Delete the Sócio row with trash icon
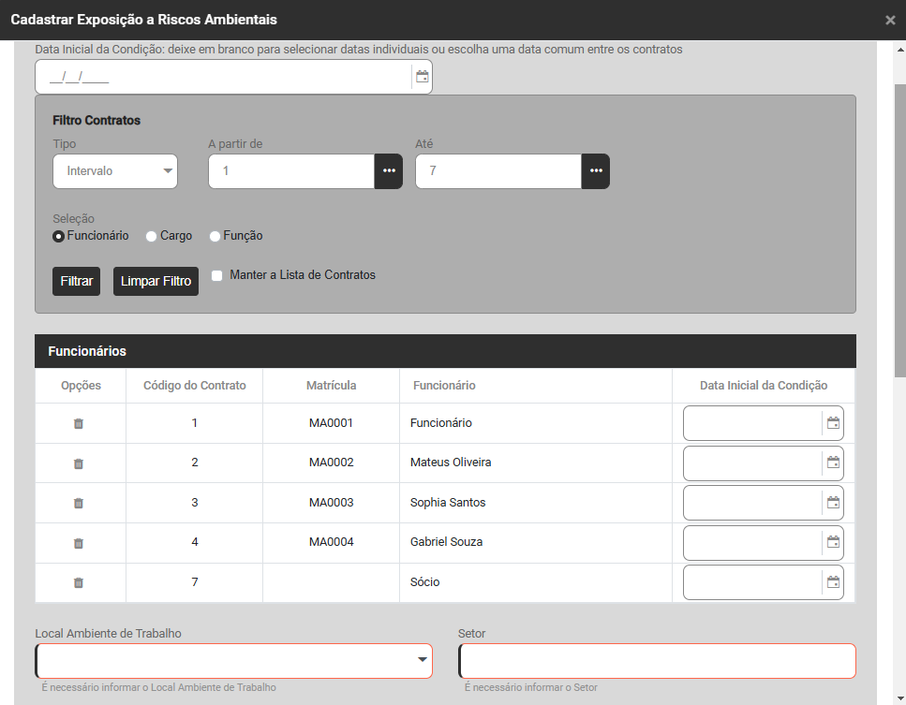The image size is (906, 705). point(79,582)
